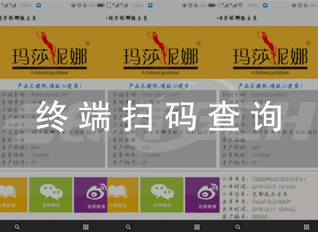Open the partly visible 代理查询 tile in the left screen

pos(14,195)
